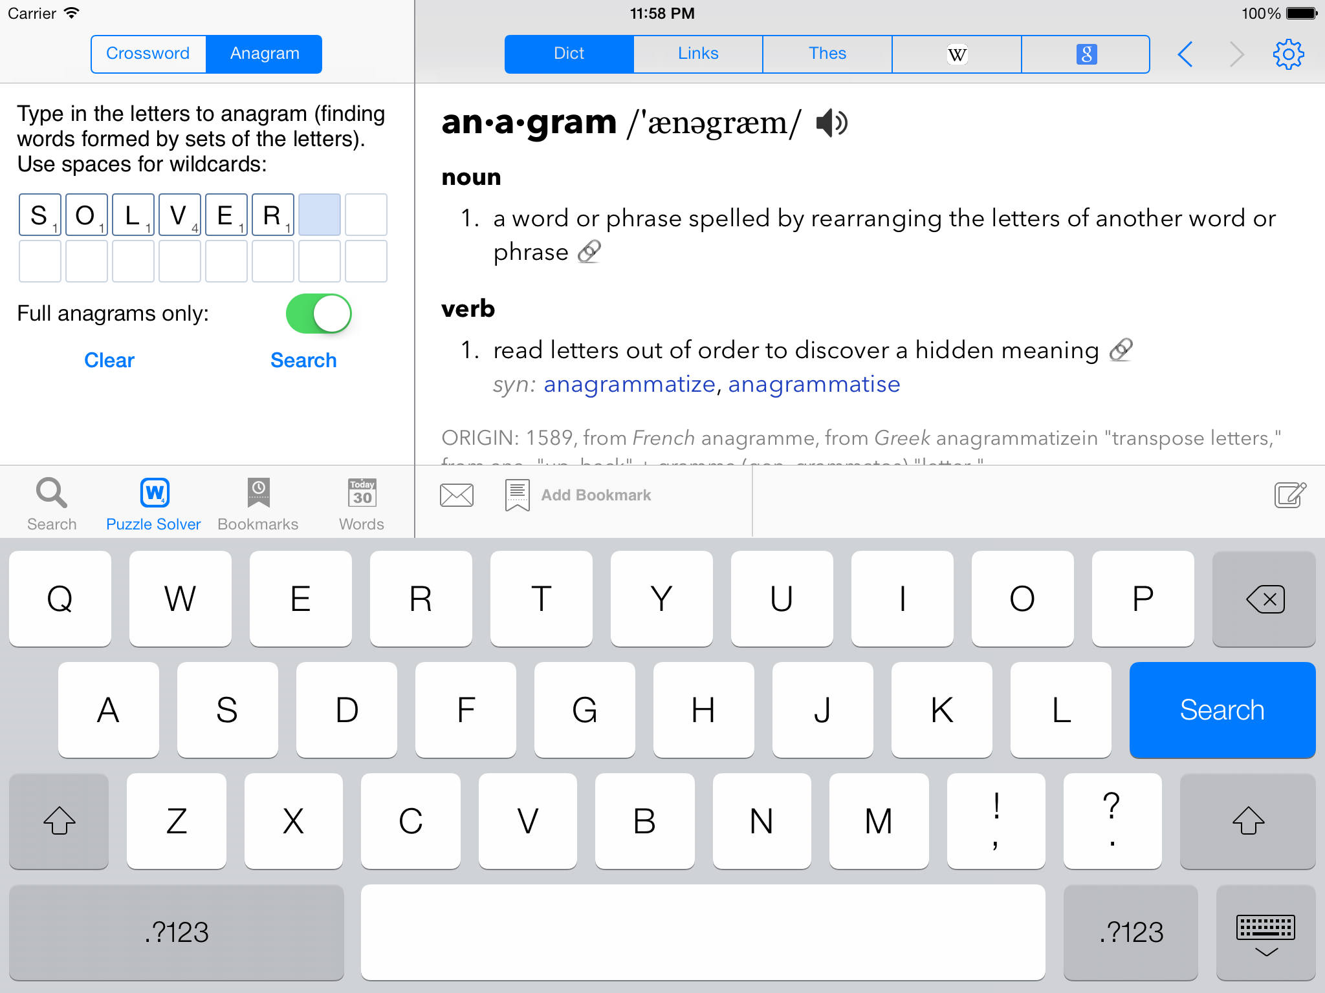
Task: Open the Google search tab icon
Action: pos(1086,54)
